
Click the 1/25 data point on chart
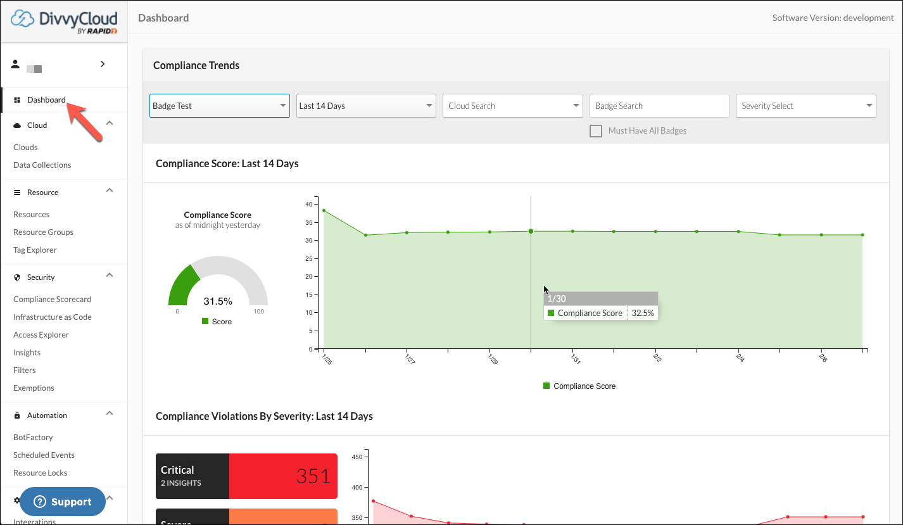coord(324,210)
